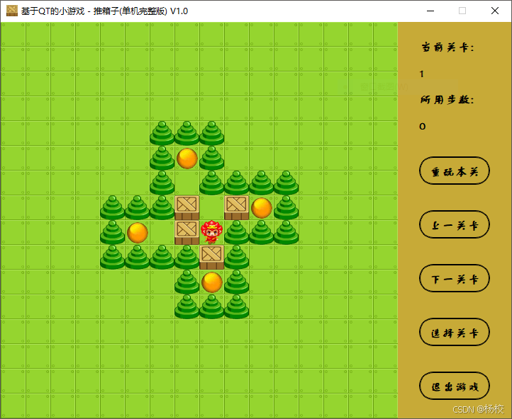
Task: Click the rightmost orange ball target
Action: point(262,208)
